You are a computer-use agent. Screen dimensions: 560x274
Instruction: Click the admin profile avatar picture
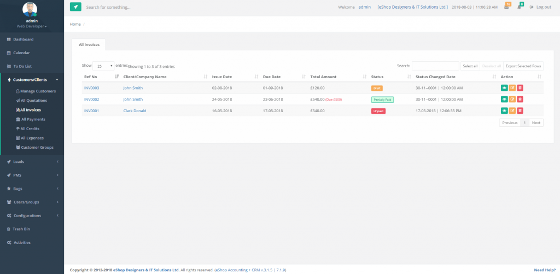pos(32,9)
